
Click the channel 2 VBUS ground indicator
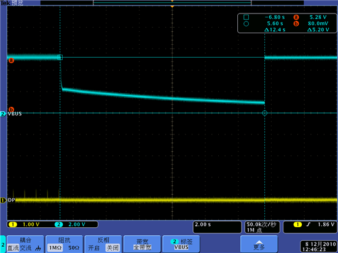(x=3, y=114)
